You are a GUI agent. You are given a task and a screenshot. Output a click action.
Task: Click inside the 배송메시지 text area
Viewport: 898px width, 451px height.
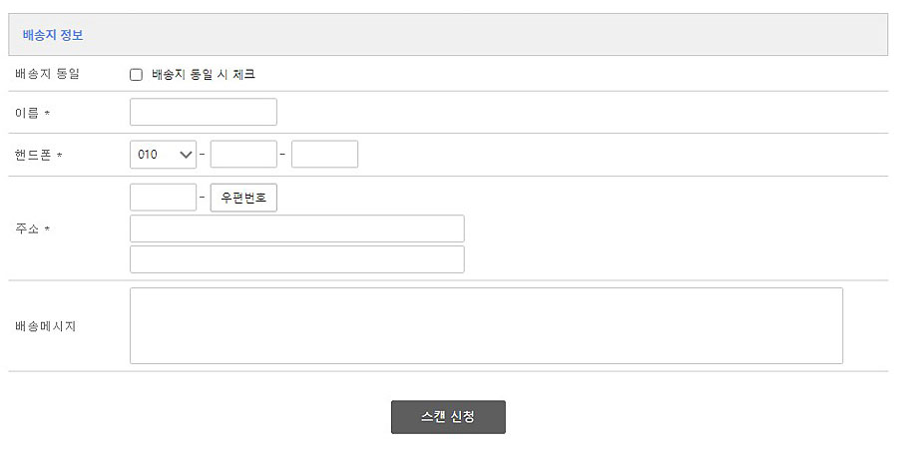486,325
